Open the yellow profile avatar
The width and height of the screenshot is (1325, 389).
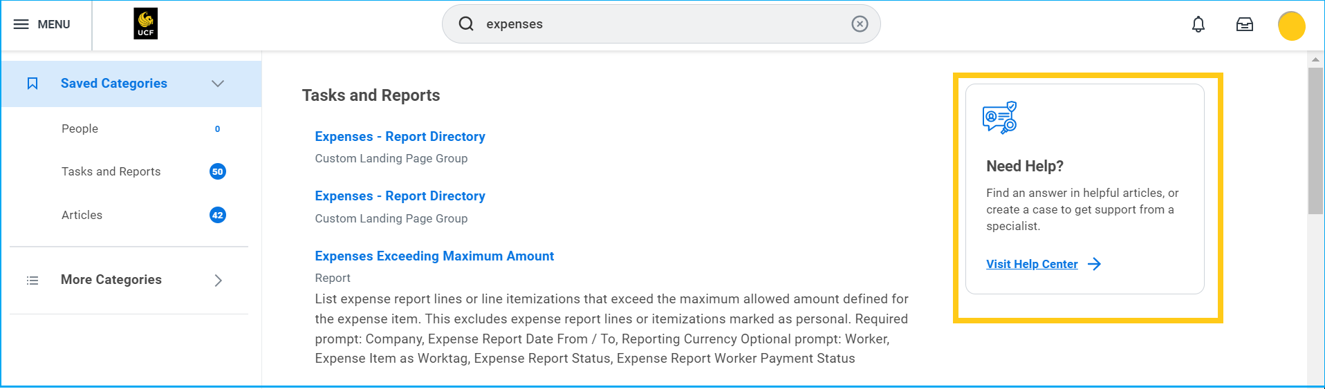click(1290, 26)
